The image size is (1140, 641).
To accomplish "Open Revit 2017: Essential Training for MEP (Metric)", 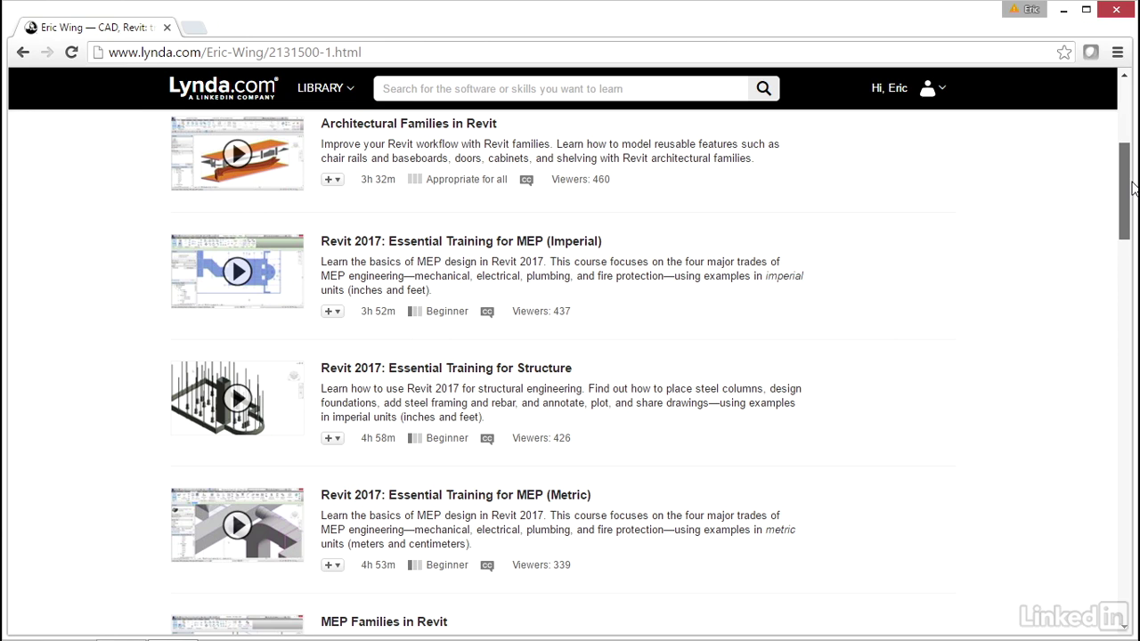I will 456,495.
